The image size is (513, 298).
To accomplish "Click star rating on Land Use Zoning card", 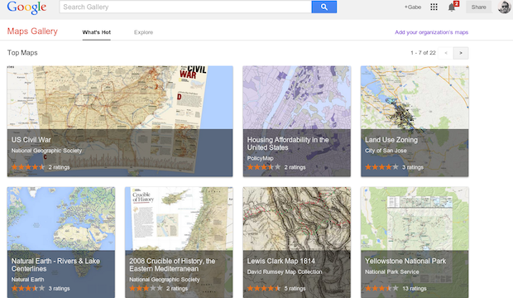I will 381,167.
